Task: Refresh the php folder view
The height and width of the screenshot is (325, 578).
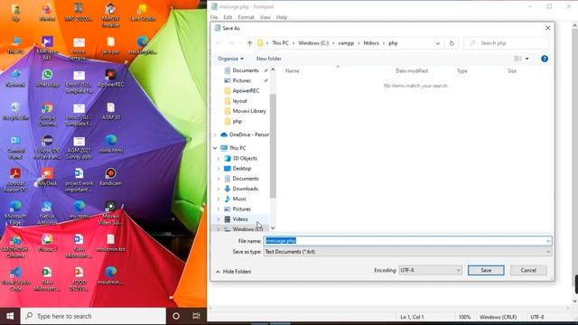Action: click(452, 43)
